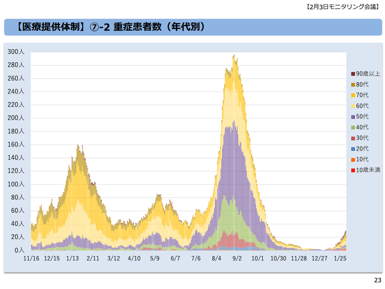
Task: Select page number 23 in the corner
Action: tap(377, 280)
